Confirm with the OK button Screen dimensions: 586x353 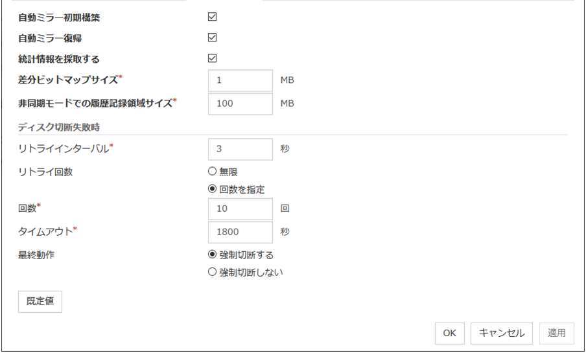(x=449, y=333)
